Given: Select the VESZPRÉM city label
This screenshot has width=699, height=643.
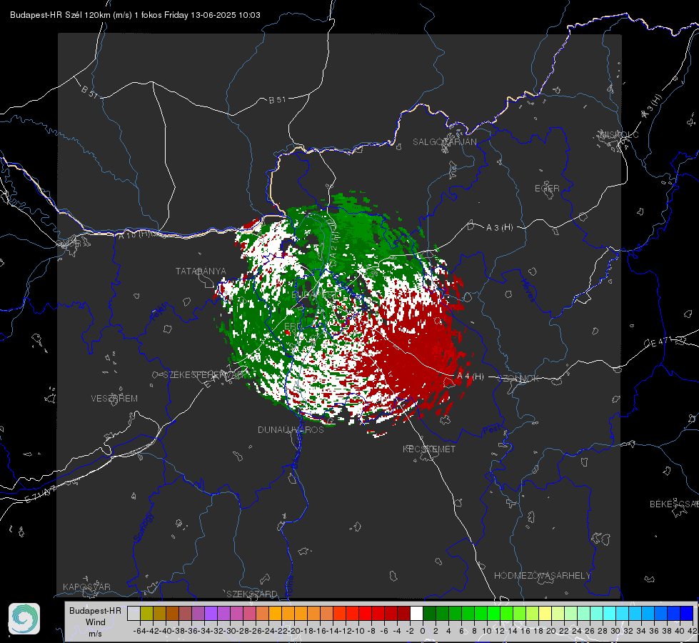Looking at the screenshot, I should (114, 399).
